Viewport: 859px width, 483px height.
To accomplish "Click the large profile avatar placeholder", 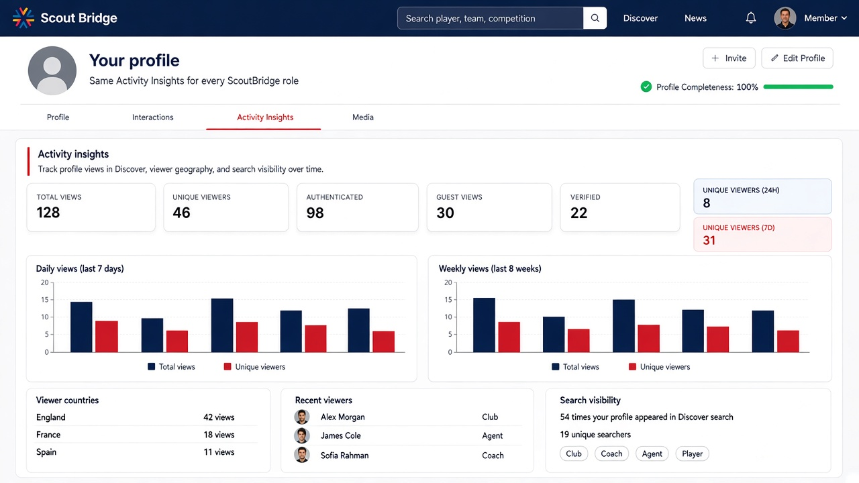I will (x=52, y=70).
